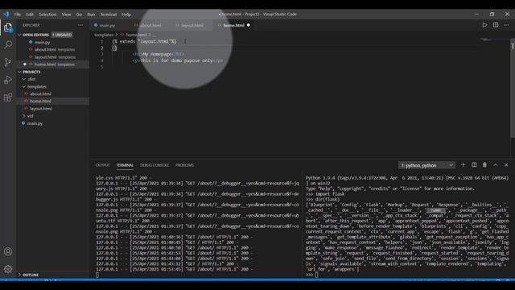Screen dimensions: 515x290
Task: Open the Edit menu
Action: pos(30,14)
